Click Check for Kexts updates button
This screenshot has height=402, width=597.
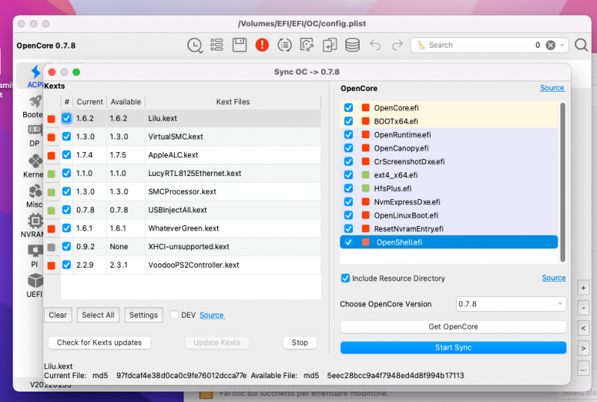(x=99, y=342)
